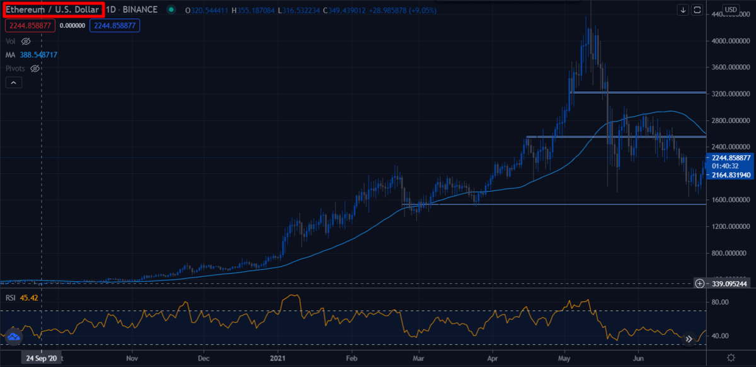Click the blue buy price 2244.858877 box
This screenshot has height=367, width=756.
point(115,25)
